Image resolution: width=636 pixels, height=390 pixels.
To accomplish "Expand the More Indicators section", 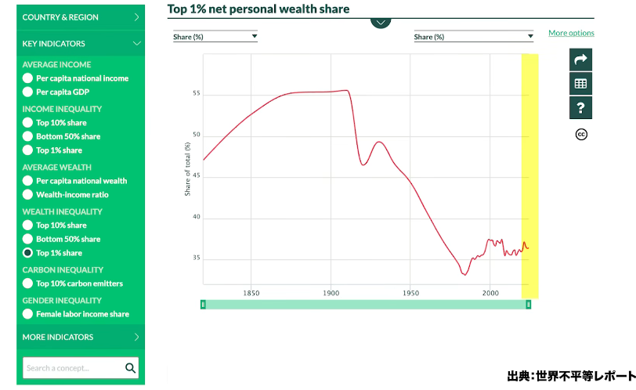I will click(x=81, y=338).
